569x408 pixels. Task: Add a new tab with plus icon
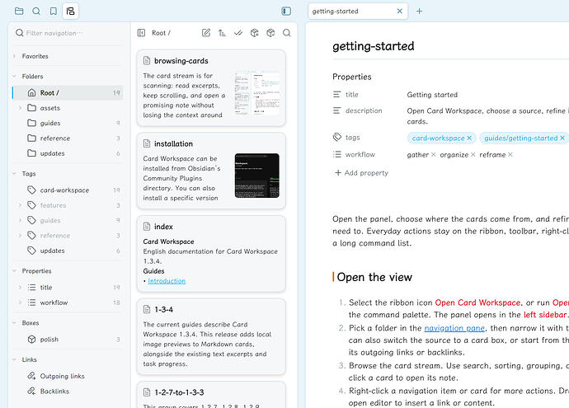(x=419, y=12)
